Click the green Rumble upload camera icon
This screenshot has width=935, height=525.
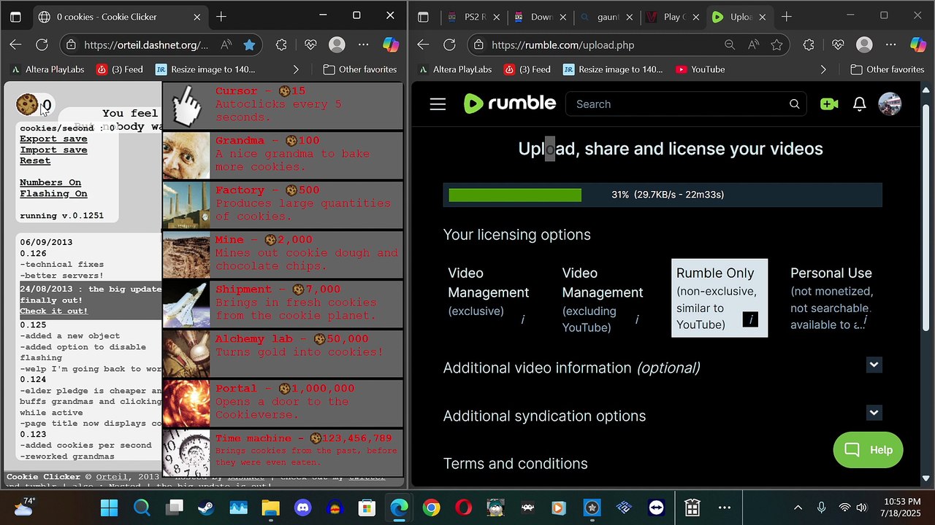(828, 104)
